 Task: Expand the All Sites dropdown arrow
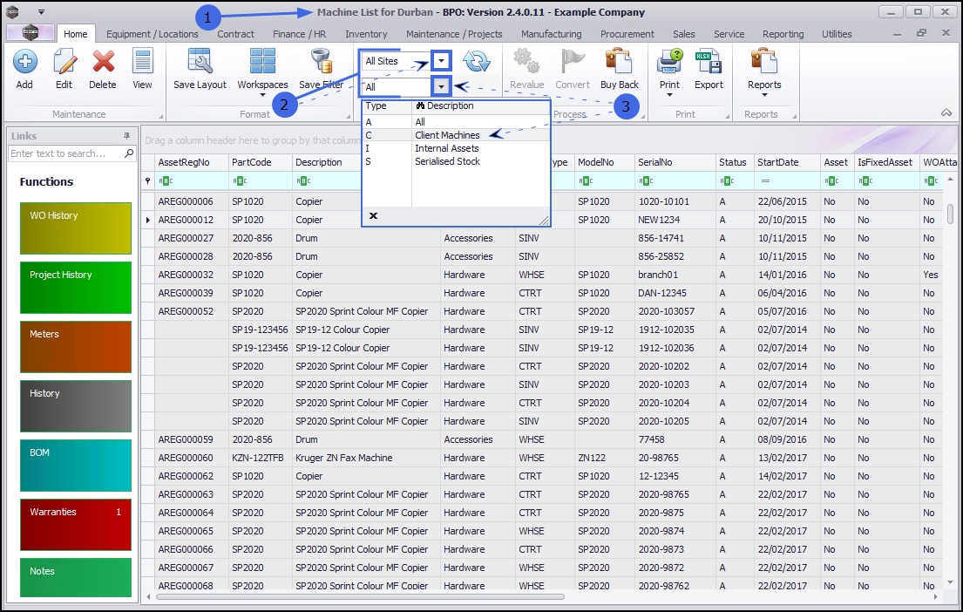(443, 61)
